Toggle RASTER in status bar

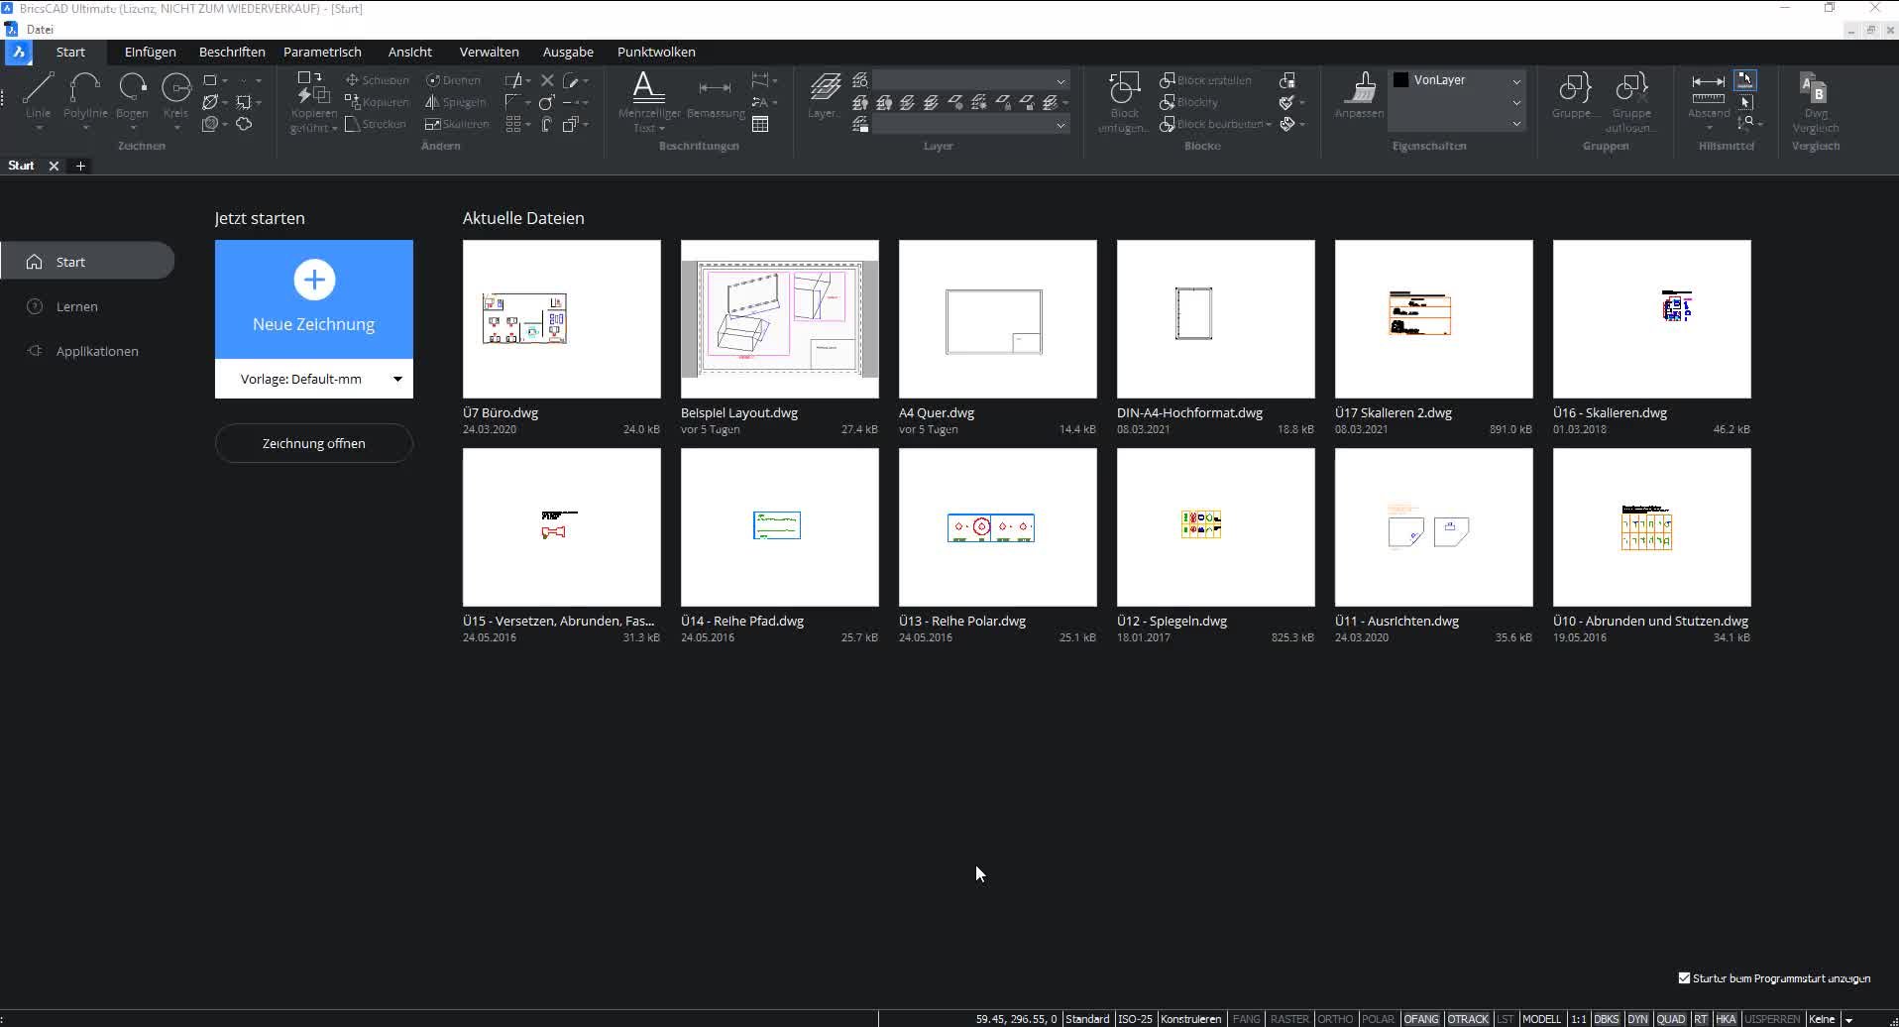(x=1289, y=1019)
